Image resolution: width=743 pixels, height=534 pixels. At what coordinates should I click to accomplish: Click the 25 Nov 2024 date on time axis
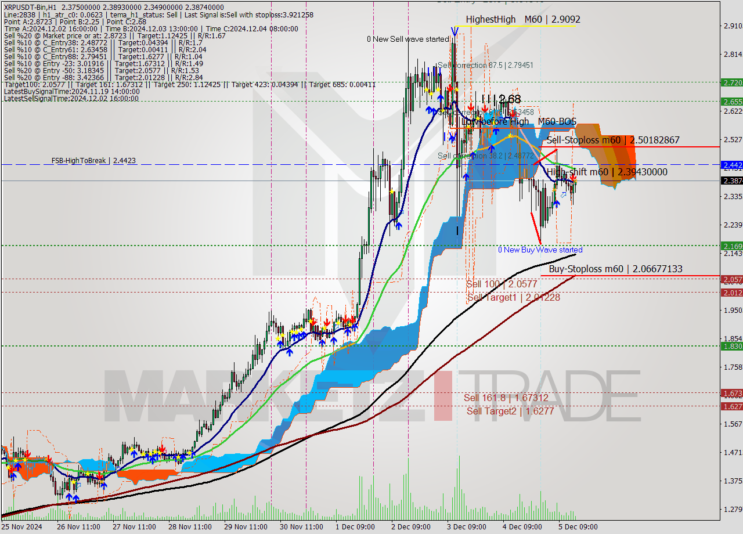[x=21, y=527]
